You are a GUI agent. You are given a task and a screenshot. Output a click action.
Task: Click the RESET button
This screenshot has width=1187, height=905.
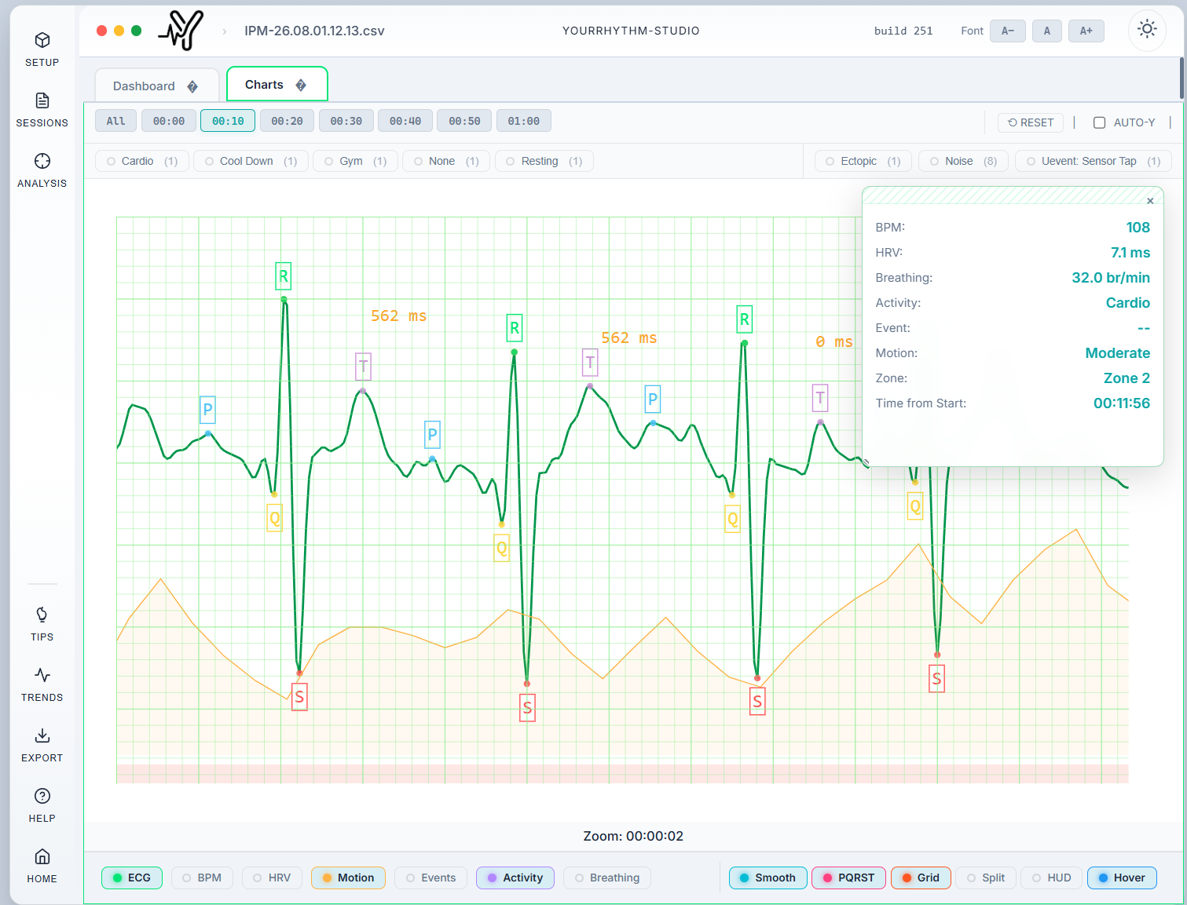click(x=1031, y=122)
